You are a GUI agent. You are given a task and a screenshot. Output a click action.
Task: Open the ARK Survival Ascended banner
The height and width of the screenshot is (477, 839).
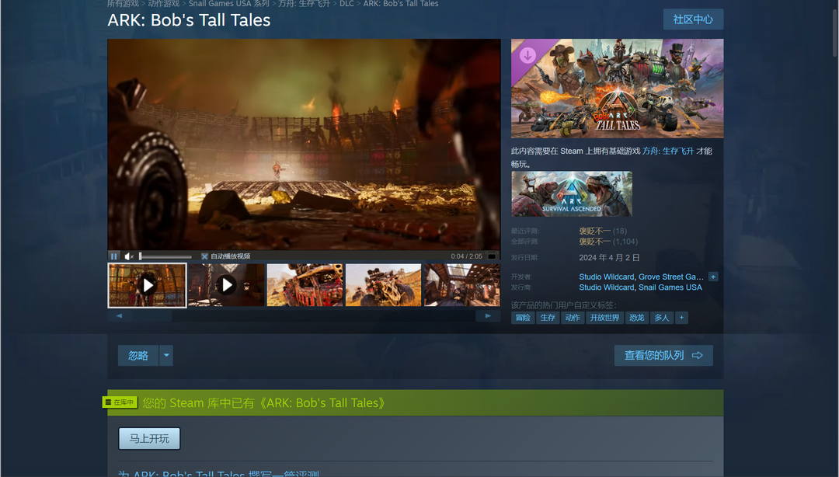[572, 193]
